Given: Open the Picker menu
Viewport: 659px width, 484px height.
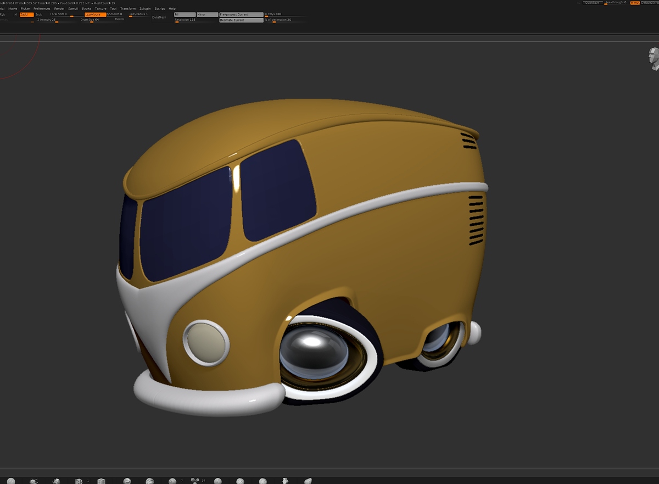Looking at the screenshot, I should coord(25,9).
